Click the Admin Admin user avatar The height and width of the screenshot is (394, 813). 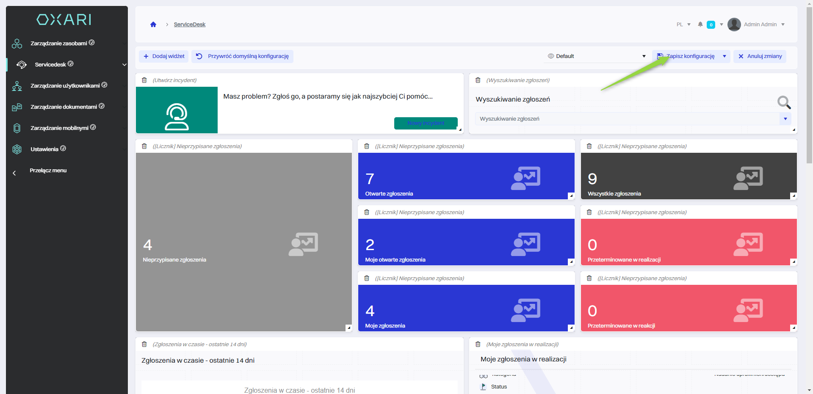[734, 25]
